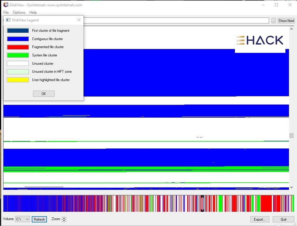297x226 pixels.
Task: Click the dark blue First cluster swatch
Action: [18, 31]
